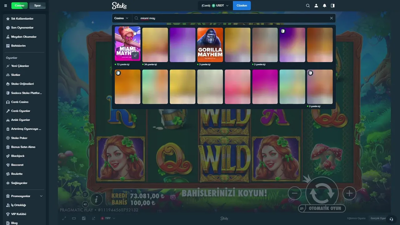Increase bet with the plus button

(349, 193)
